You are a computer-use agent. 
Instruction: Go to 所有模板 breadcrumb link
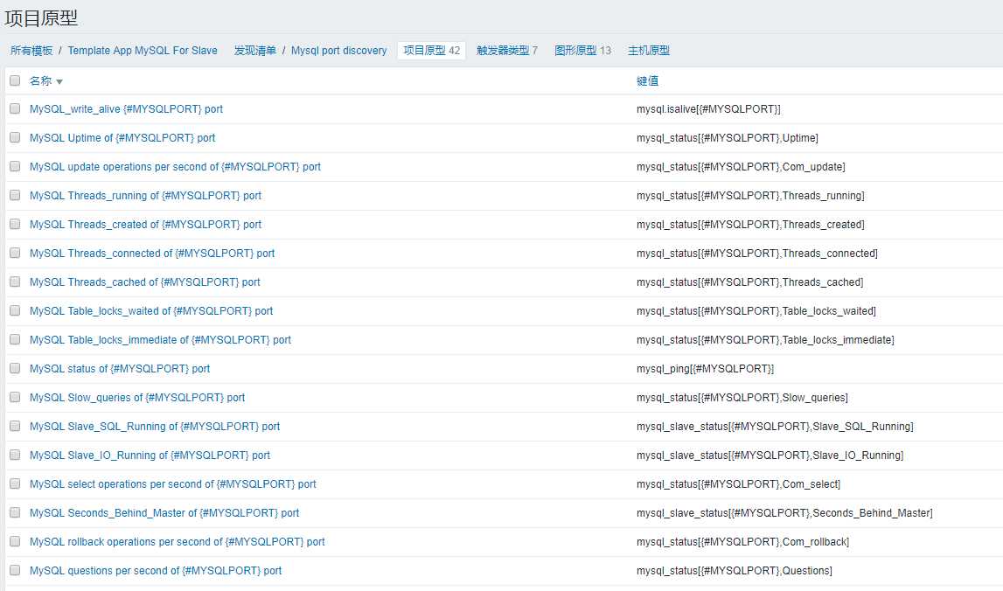coord(31,51)
